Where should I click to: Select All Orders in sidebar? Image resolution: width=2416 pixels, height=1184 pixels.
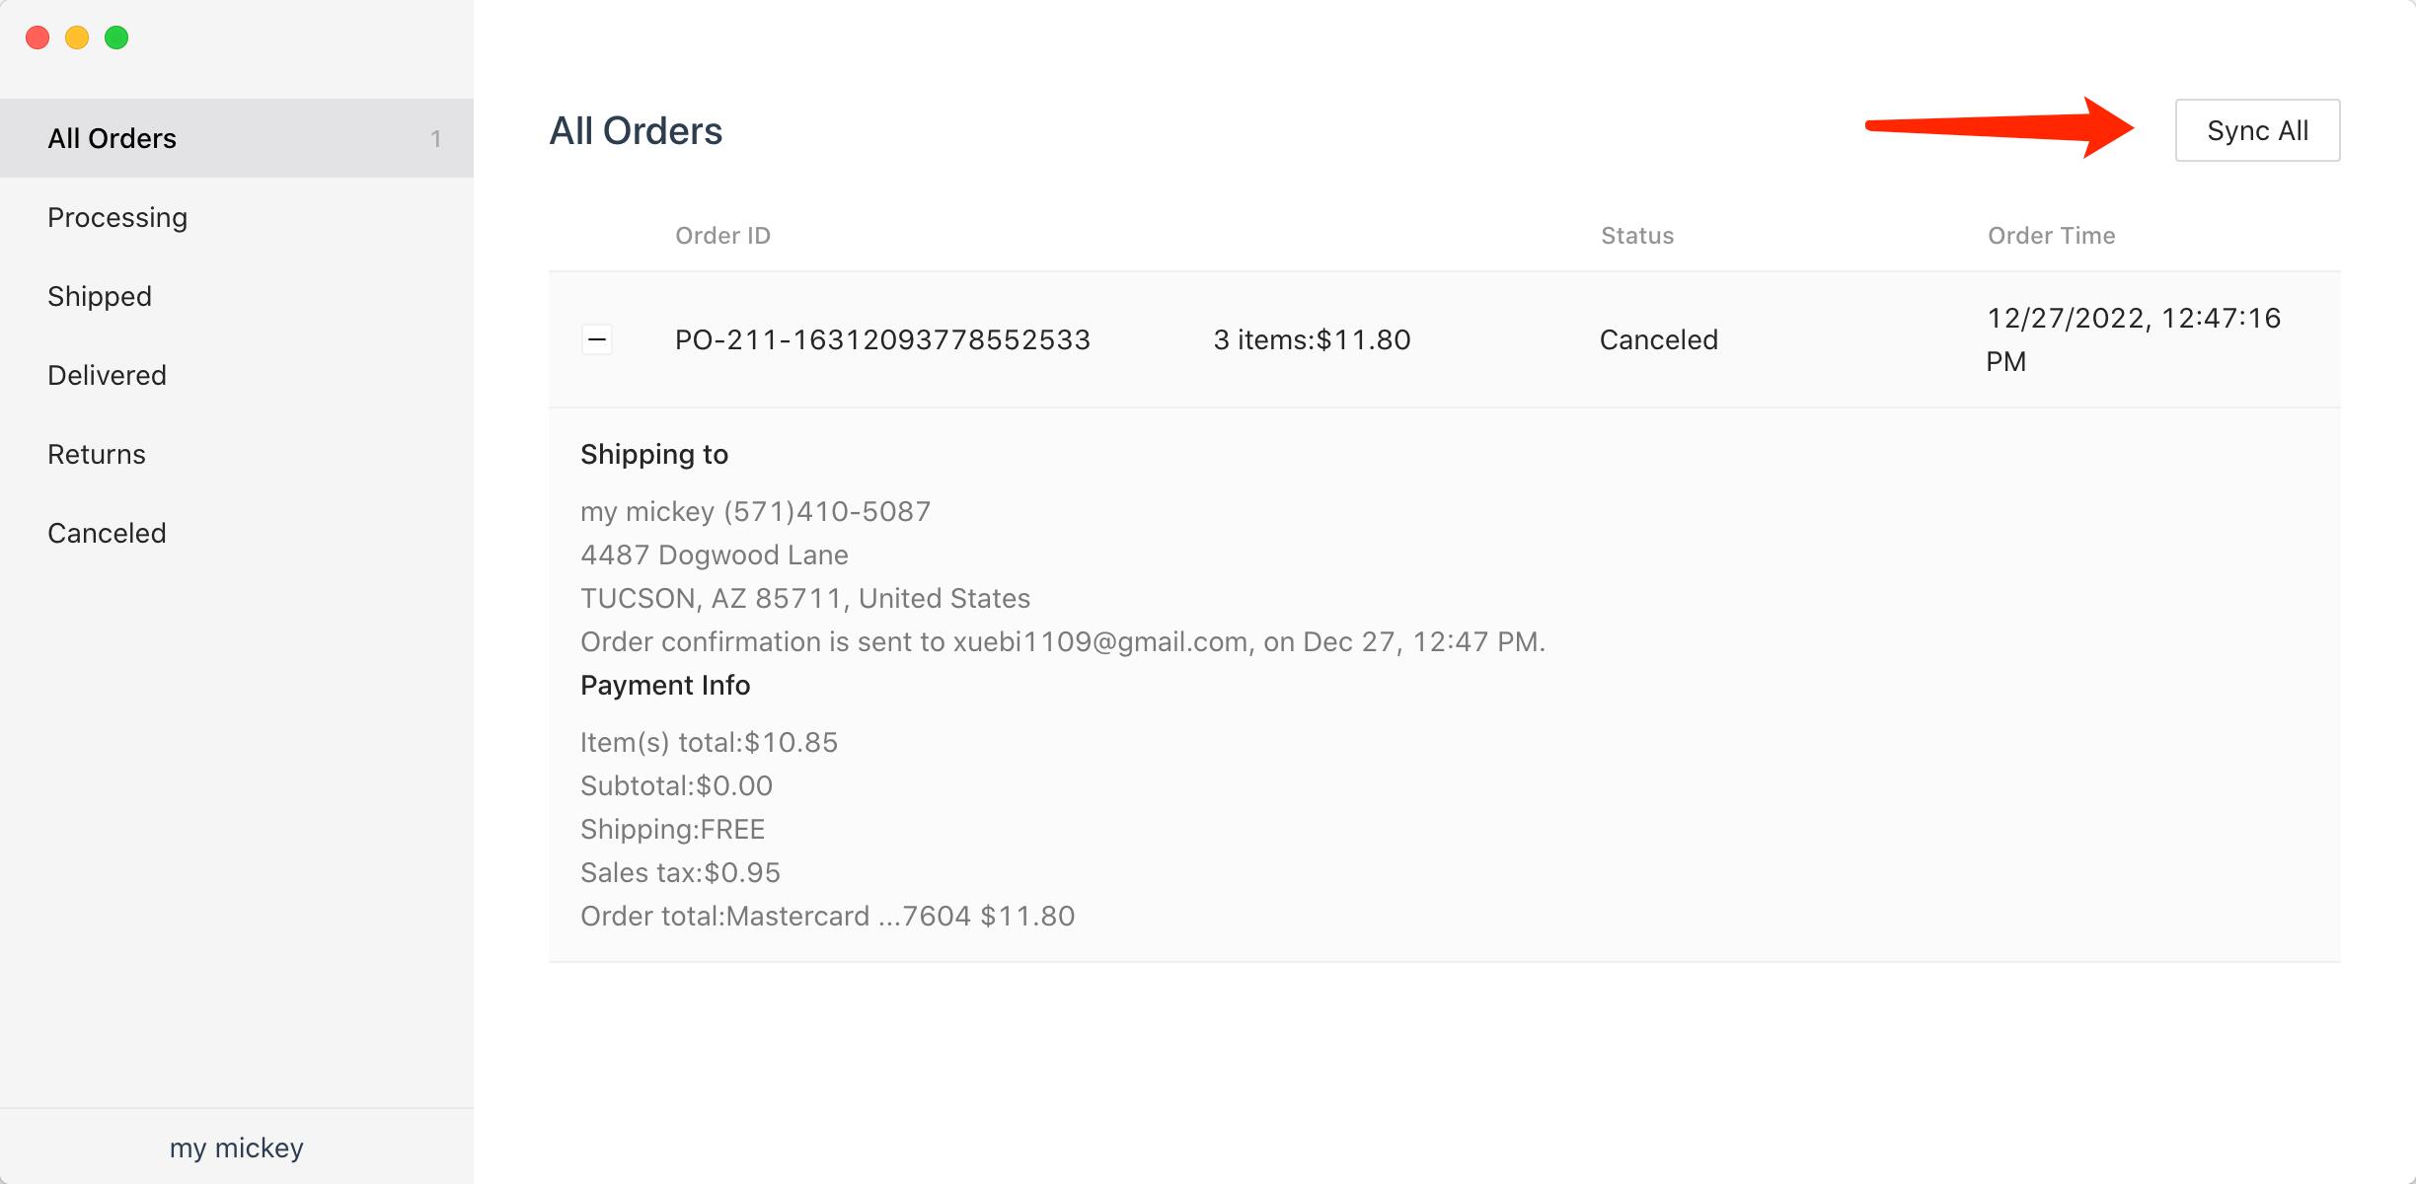(113, 138)
